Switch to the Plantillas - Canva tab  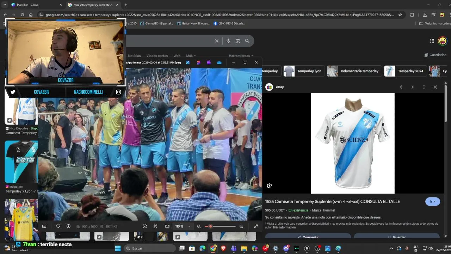(36, 5)
